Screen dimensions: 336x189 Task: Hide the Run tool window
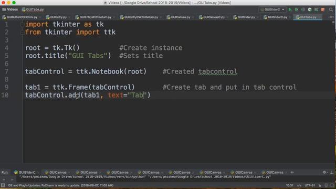[x=331, y=172]
